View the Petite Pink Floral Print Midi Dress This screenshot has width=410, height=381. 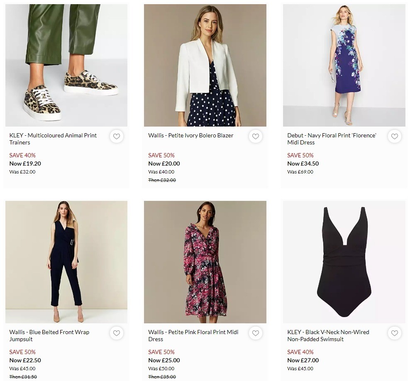[x=193, y=335]
